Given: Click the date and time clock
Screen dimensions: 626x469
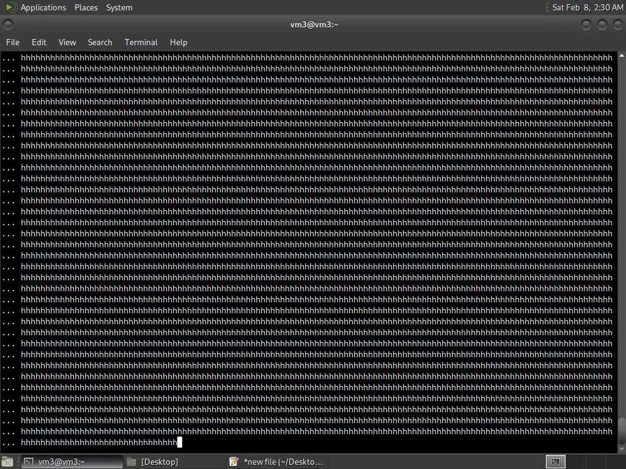Looking at the screenshot, I should pos(587,7).
